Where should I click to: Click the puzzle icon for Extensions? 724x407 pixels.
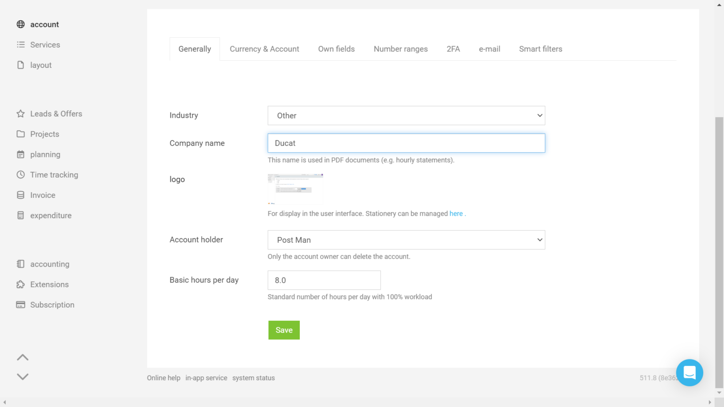(21, 285)
